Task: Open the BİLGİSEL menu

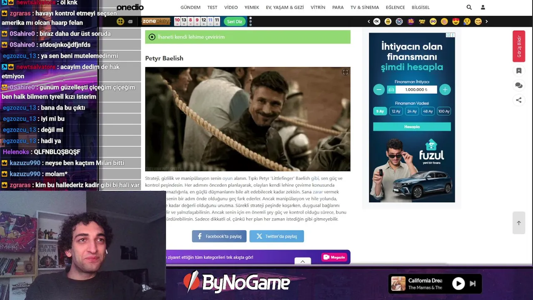Action: pyautogui.click(x=421, y=7)
